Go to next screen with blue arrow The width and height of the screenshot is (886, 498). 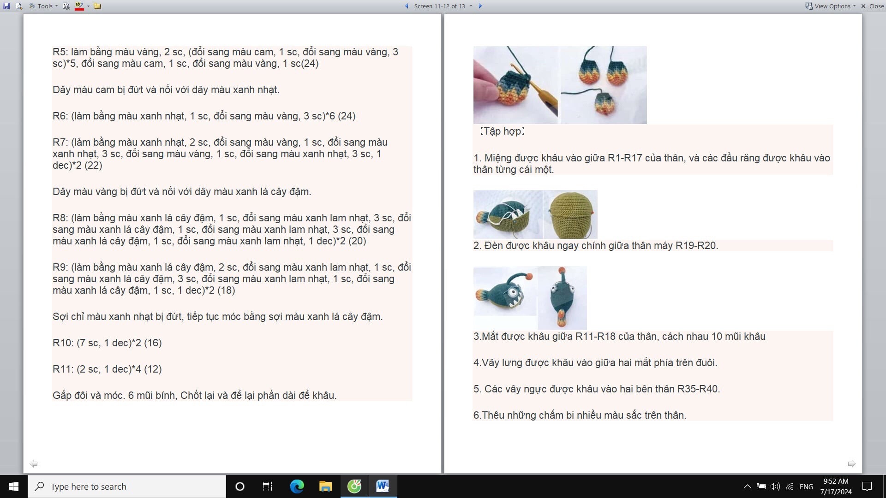(480, 6)
